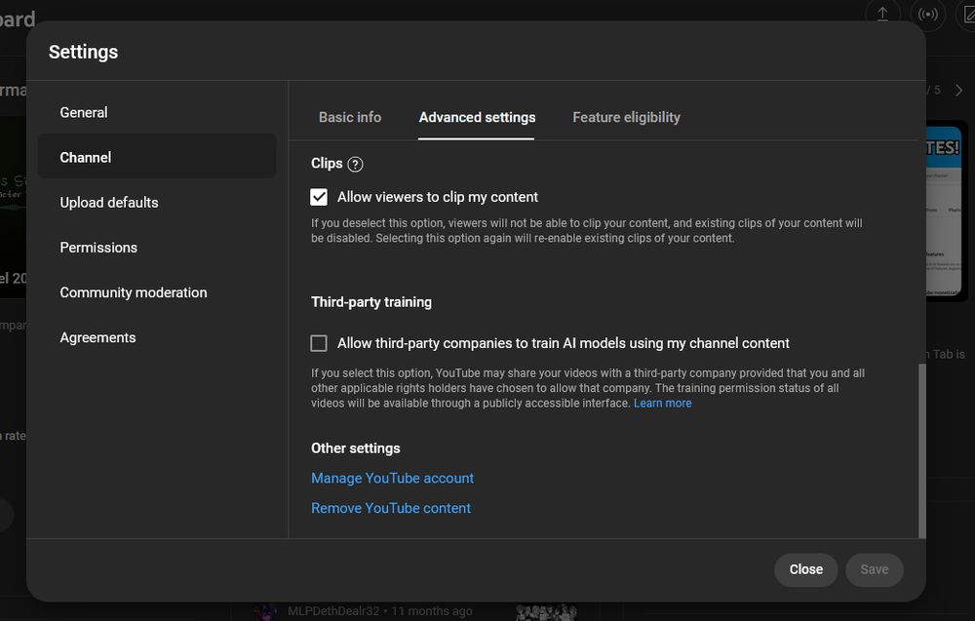Close the Settings dialog
The image size is (975, 621).
point(805,569)
